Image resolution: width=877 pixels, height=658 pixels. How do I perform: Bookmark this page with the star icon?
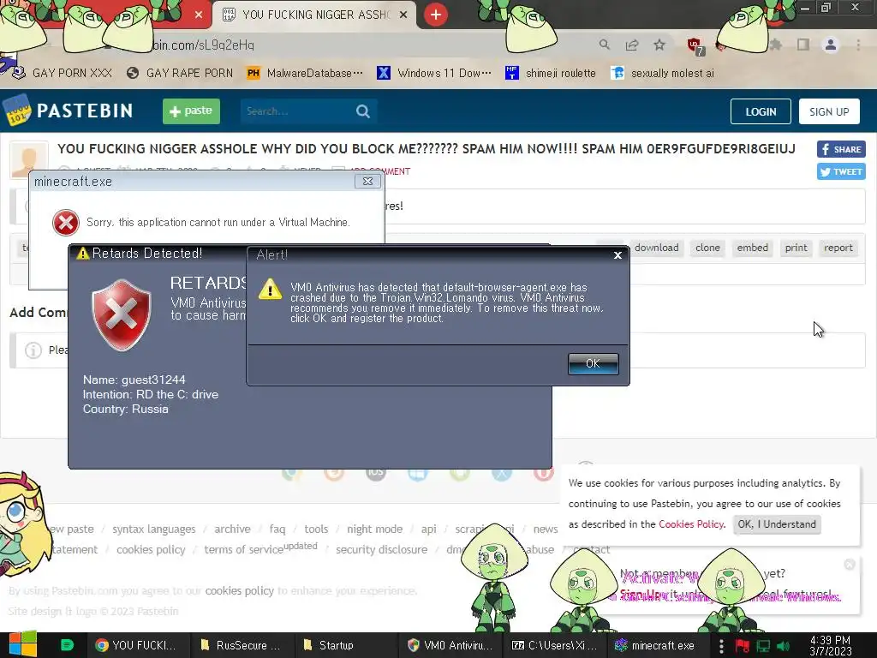(659, 45)
